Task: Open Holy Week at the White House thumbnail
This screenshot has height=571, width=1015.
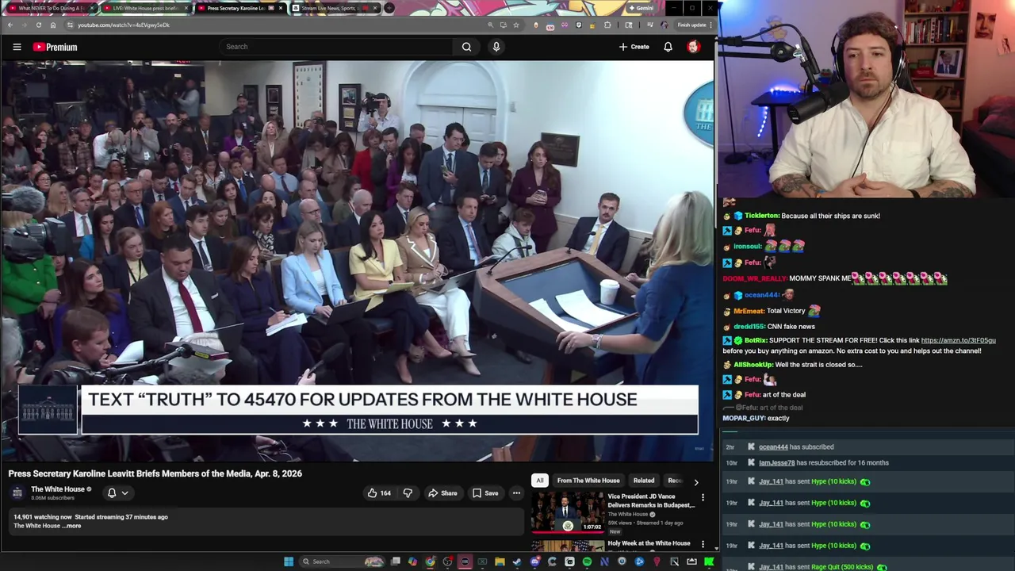Action: [567, 546]
